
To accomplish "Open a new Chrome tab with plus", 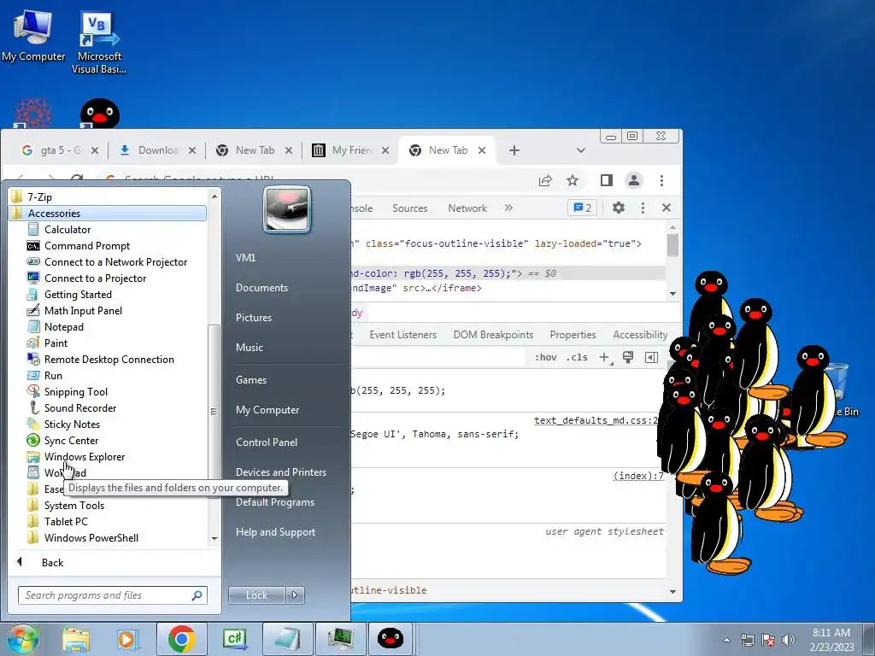I will click(x=514, y=150).
